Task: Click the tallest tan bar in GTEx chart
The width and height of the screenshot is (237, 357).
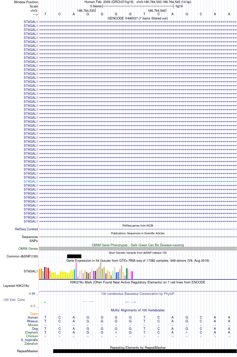Action: click(x=101, y=271)
